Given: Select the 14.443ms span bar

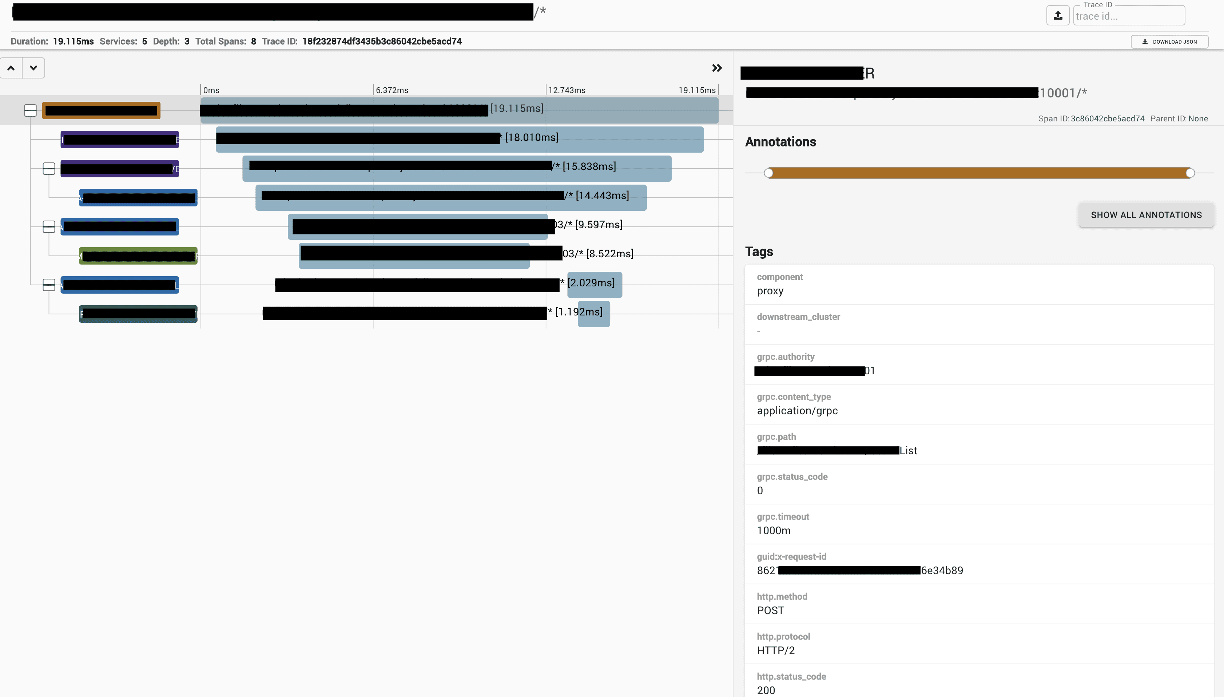Looking at the screenshot, I should [x=451, y=198].
